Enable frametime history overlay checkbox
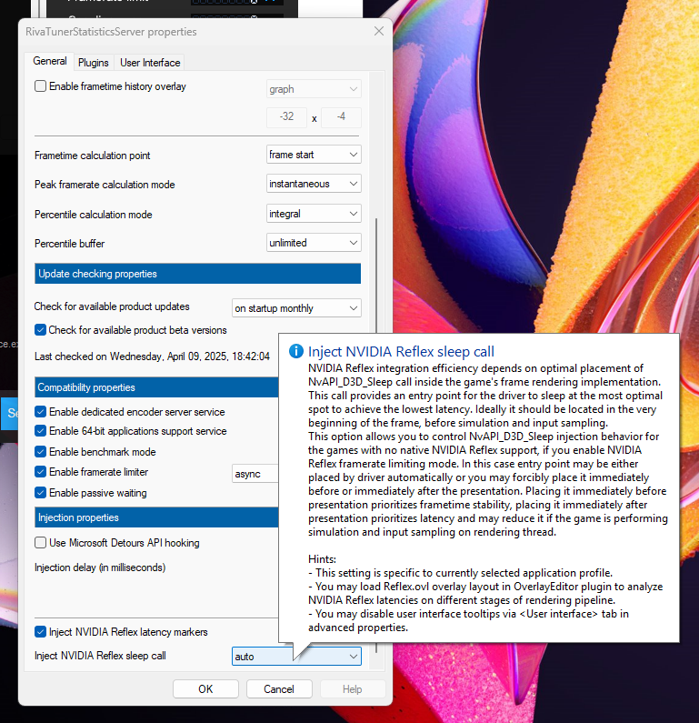 (41, 86)
